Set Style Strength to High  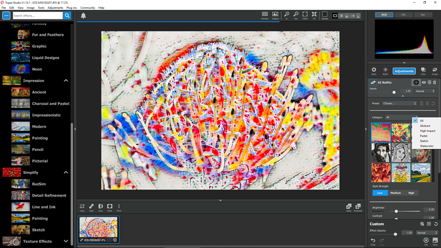(411, 193)
